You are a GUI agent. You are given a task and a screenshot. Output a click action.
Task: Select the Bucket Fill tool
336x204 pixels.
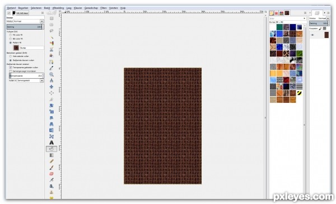[52, 149]
